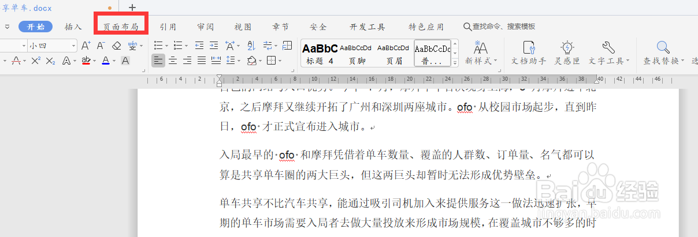Image resolution: width=698 pixels, height=237 pixels.
Task: Expand line spacing dropdown arrow
Action: click(x=239, y=61)
